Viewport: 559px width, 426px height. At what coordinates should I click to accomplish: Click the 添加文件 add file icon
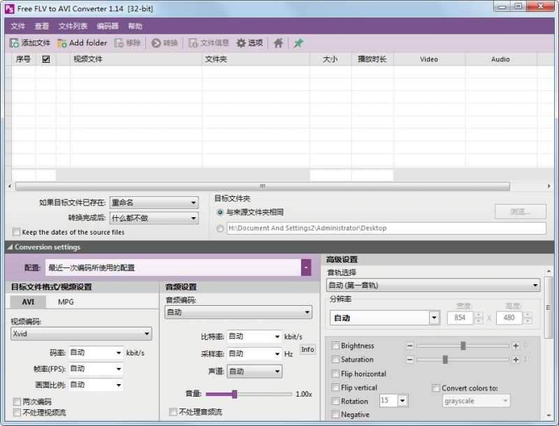pyautogui.click(x=13, y=43)
